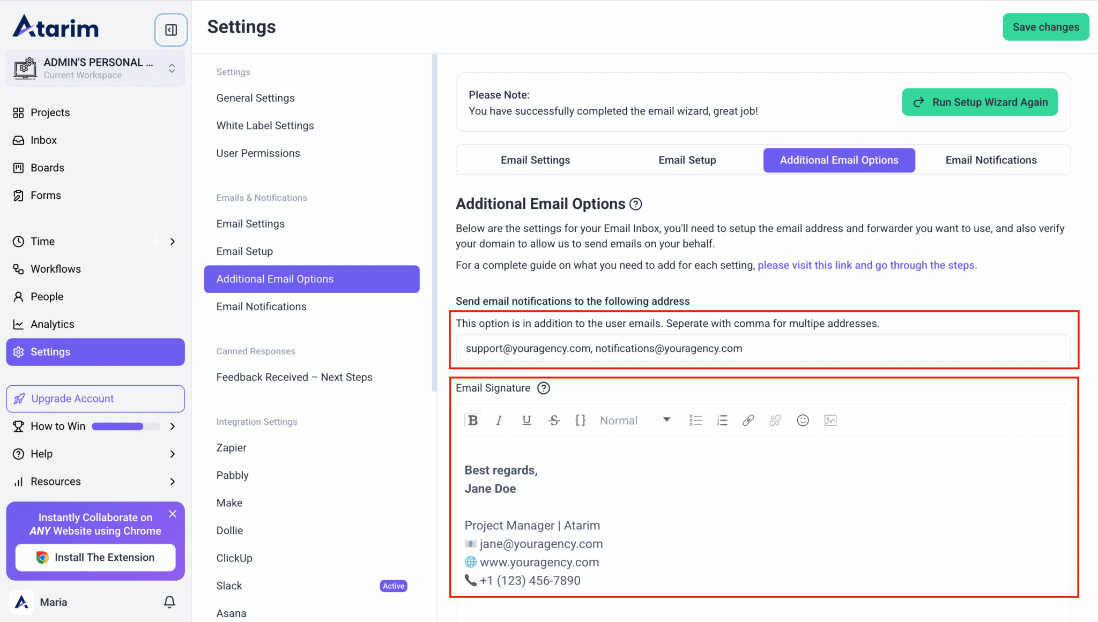Switch workspace via Admin's Personal selector

95,69
